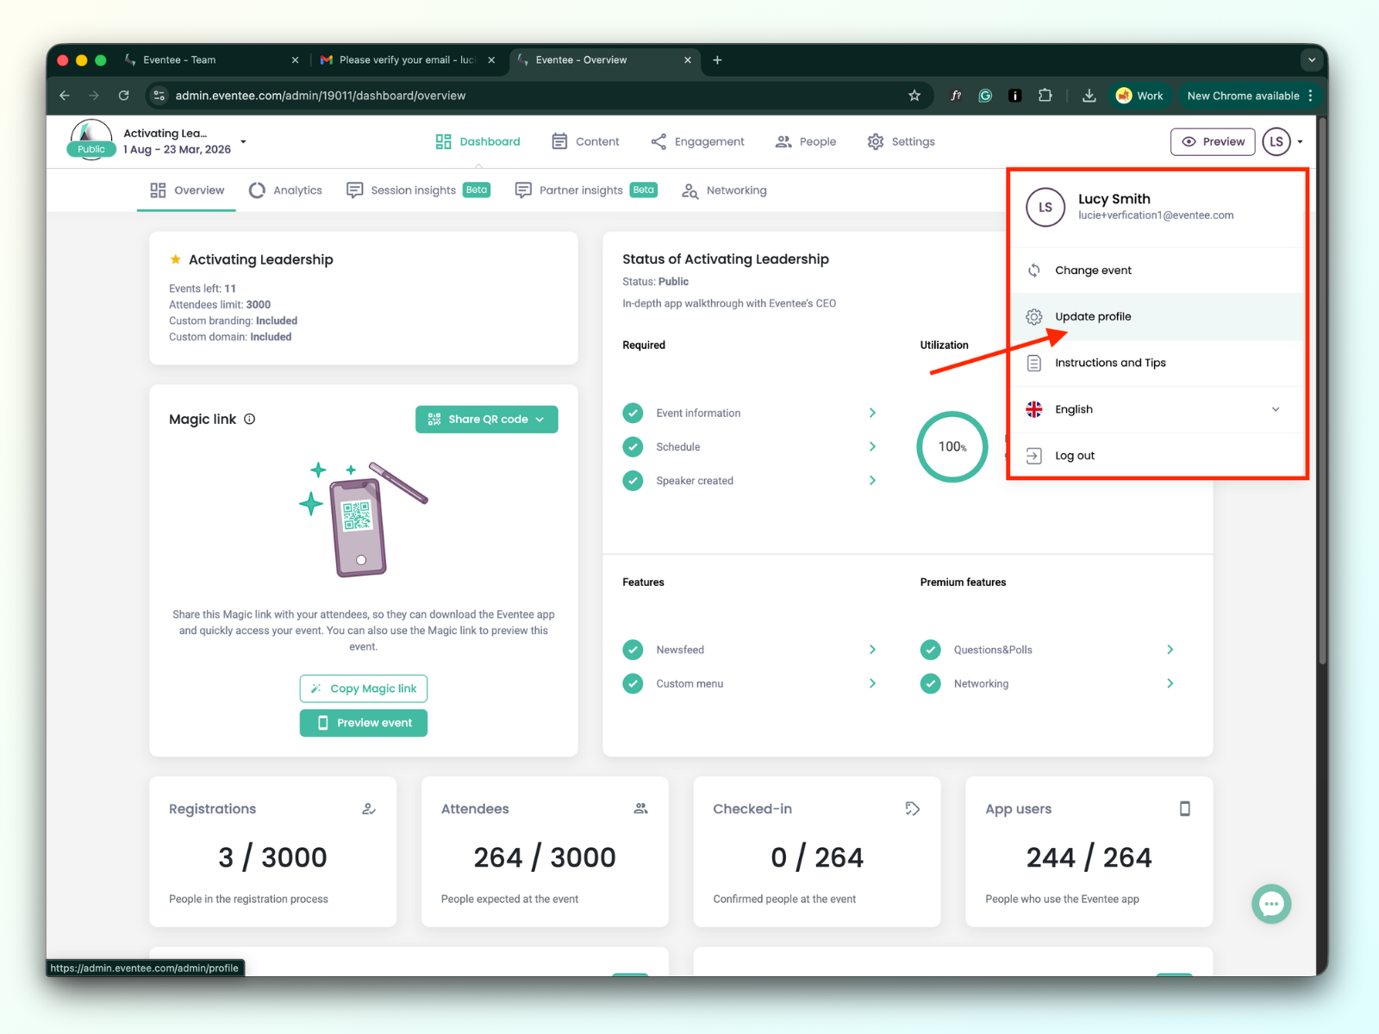The width and height of the screenshot is (1379, 1034).
Task: Open the Dashboard section in top navigation
Action: point(478,141)
